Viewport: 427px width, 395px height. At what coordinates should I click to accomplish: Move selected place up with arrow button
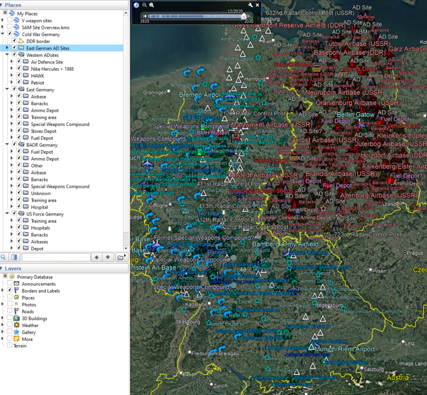[x=96, y=257]
